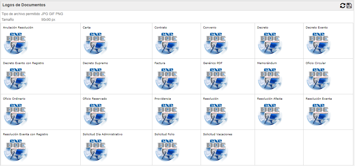
Task: Click the 'Solicitud Vacaciones' label
Action: point(218,134)
